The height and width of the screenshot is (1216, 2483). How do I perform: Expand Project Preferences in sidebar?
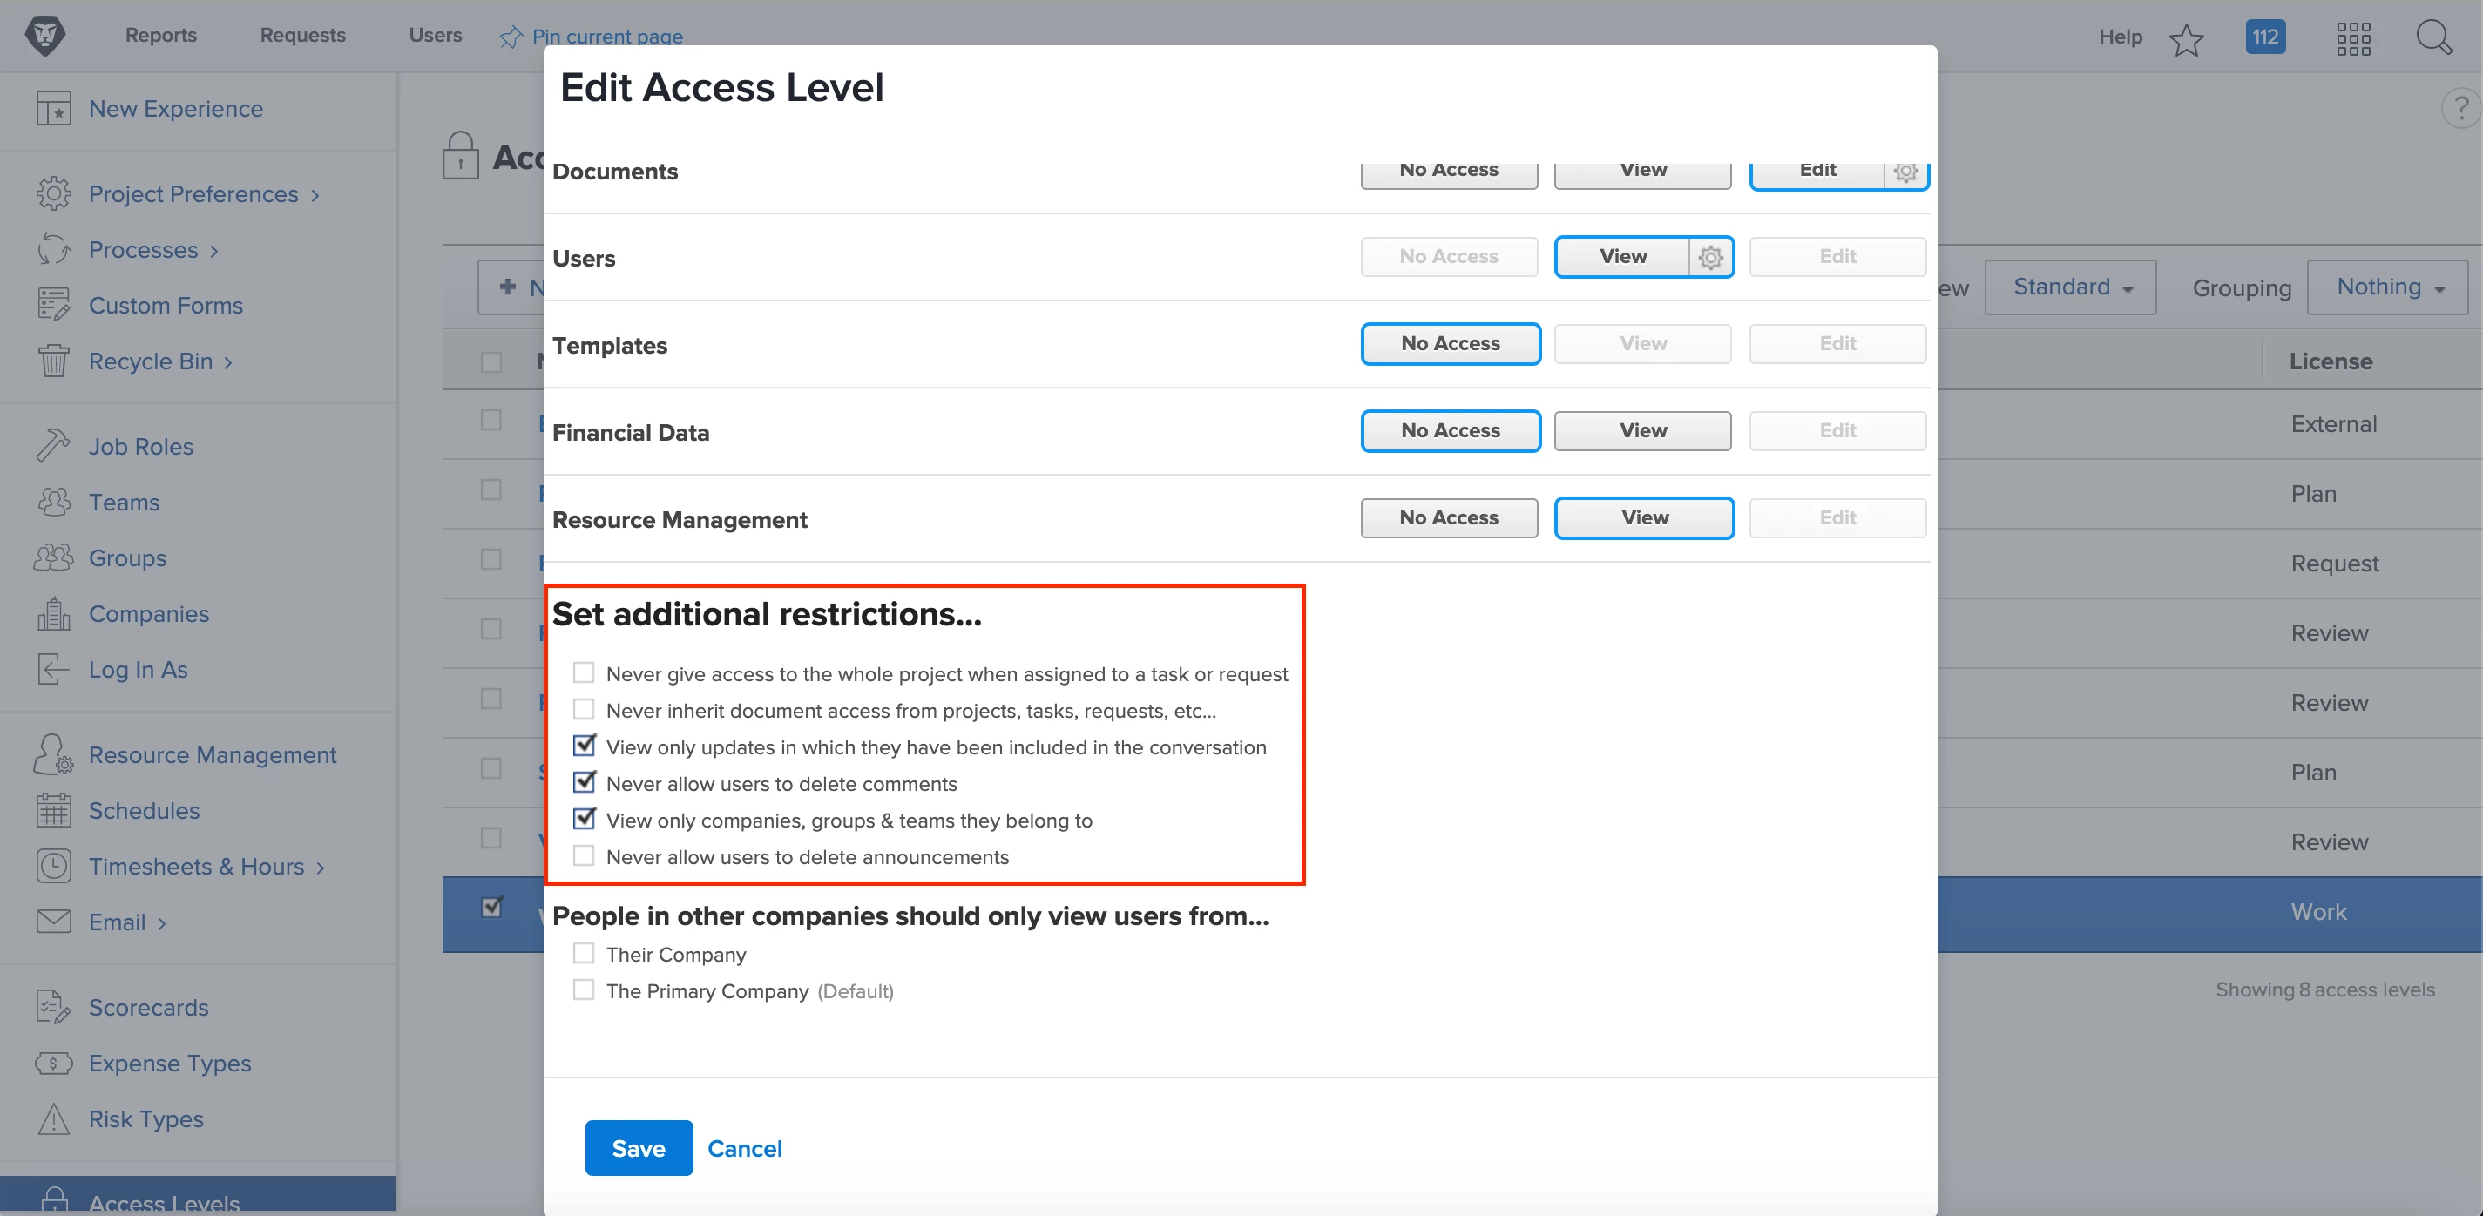point(193,193)
